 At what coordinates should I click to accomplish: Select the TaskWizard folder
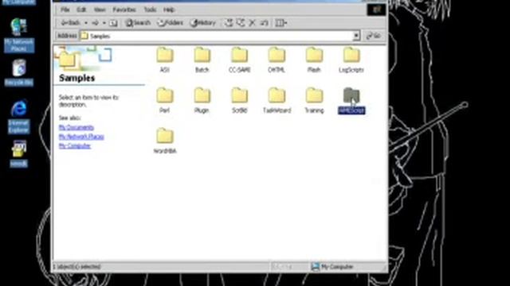tap(277, 101)
